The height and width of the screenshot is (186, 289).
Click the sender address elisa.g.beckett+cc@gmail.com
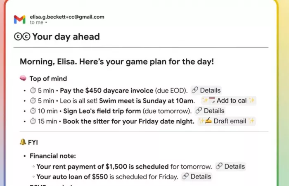pos(67,17)
